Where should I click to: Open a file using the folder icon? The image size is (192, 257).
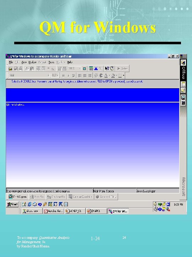click(x=10, y=69)
